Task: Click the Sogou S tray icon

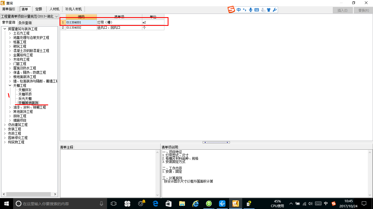Action: tap(333, 203)
